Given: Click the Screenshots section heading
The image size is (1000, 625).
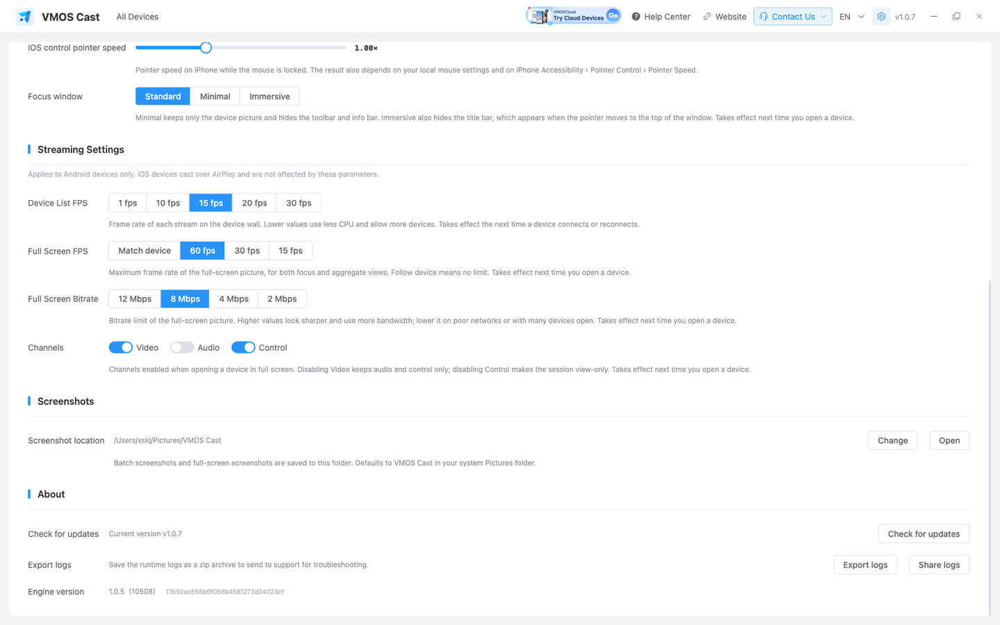Looking at the screenshot, I should (65, 401).
